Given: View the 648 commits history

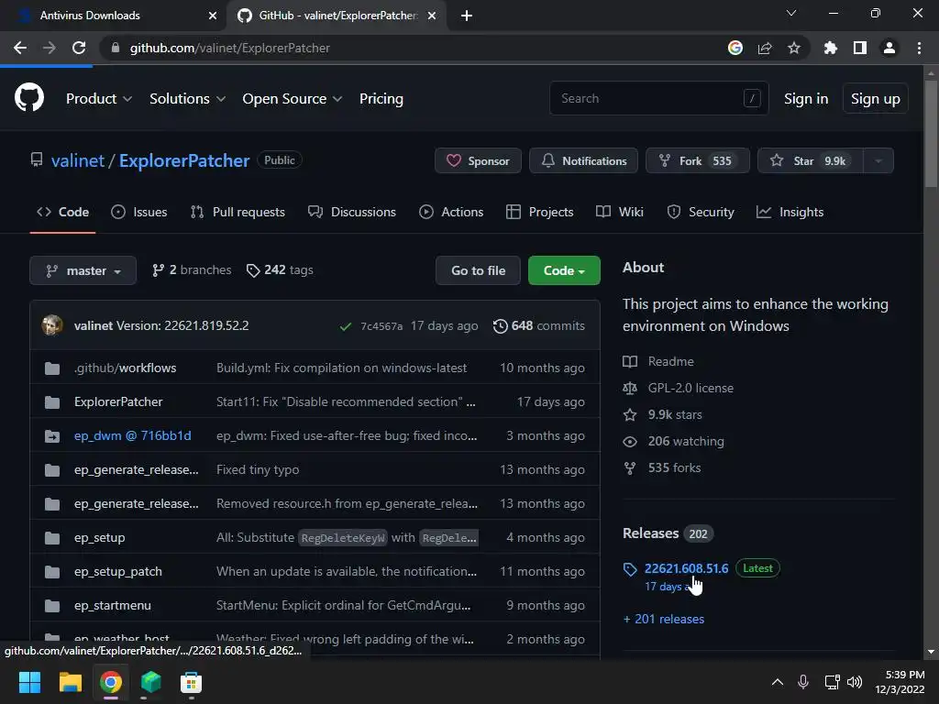Looking at the screenshot, I should pos(538,325).
